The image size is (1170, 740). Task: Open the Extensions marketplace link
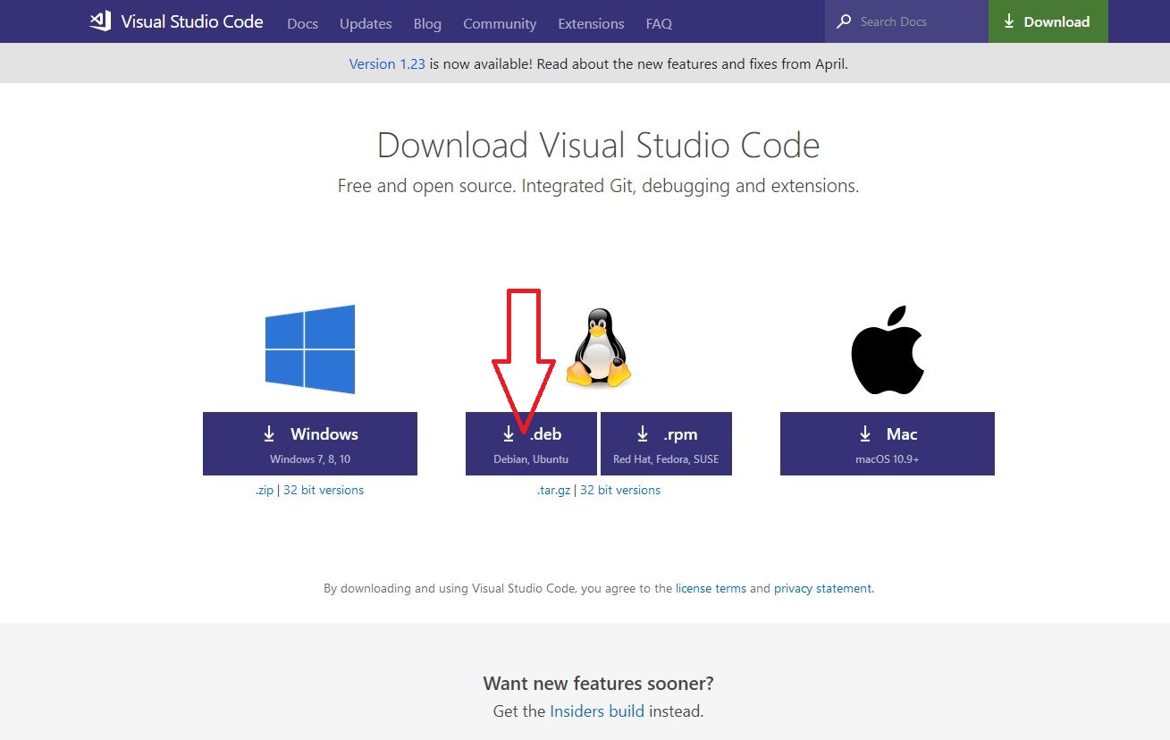[591, 23]
